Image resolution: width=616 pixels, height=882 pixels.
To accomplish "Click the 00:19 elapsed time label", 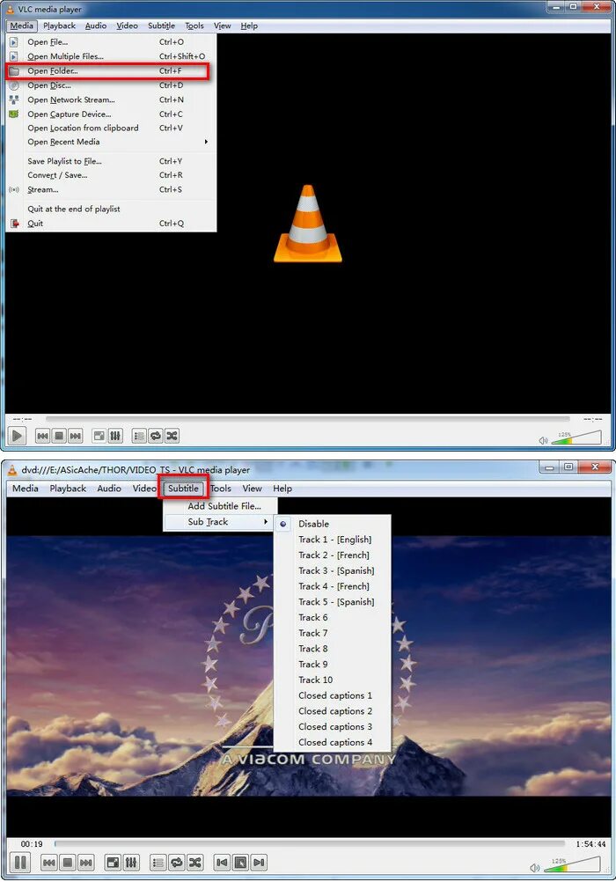I will point(32,844).
